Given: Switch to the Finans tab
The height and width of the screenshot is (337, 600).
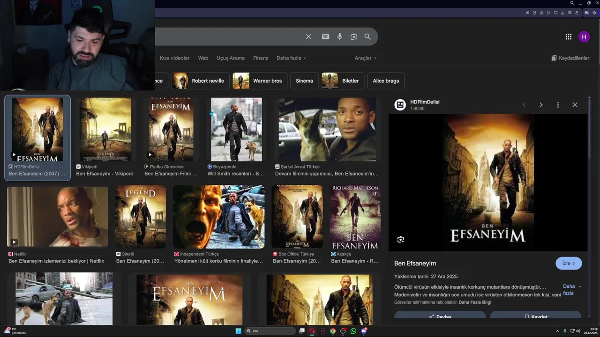Looking at the screenshot, I should (261, 58).
